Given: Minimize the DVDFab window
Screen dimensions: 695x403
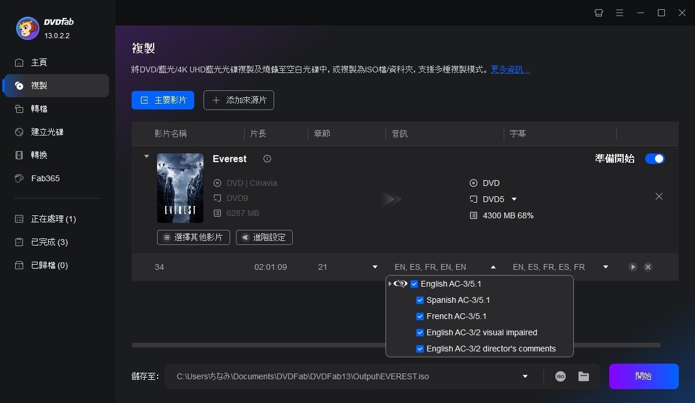Looking at the screenshot, I should pos(641,13).
